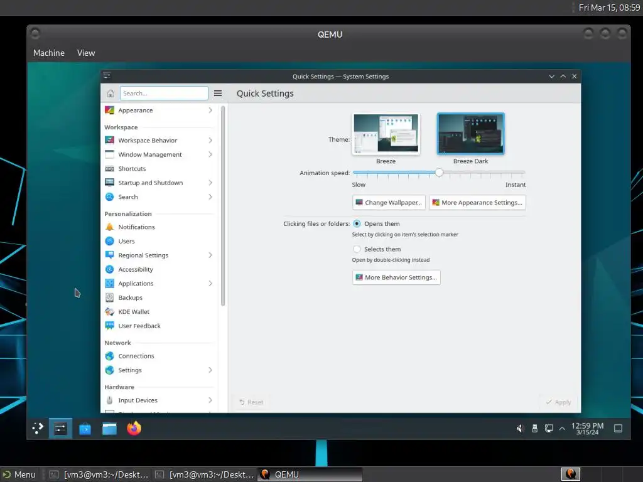Expand the Search category chevron
This screenshot has height=482, width=643.
(x=210, y=196)
